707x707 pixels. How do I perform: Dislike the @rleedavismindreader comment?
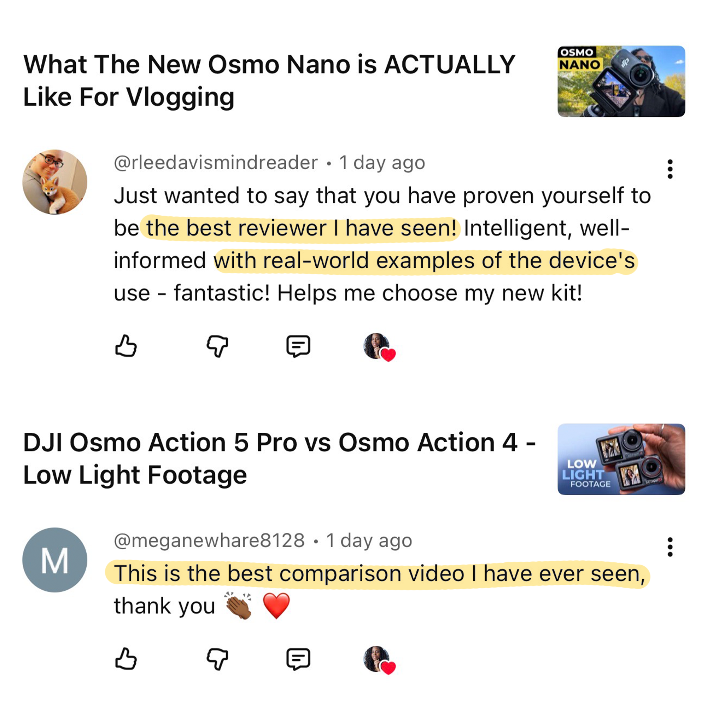click(217, 346)
